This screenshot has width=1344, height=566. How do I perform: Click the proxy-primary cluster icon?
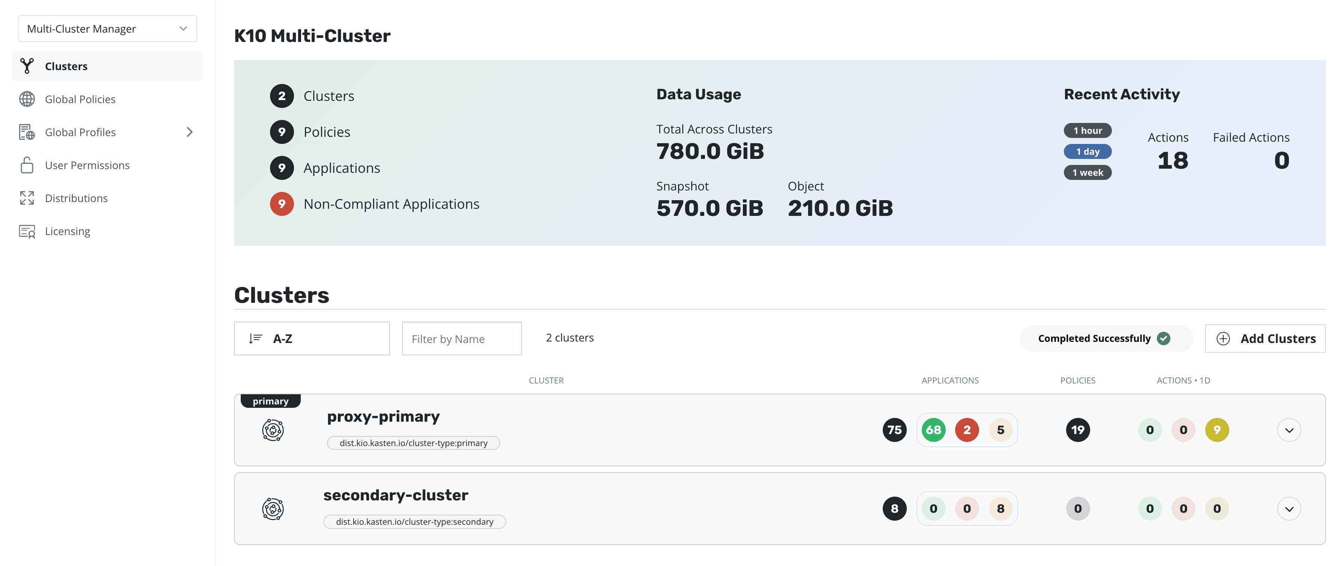272,430
